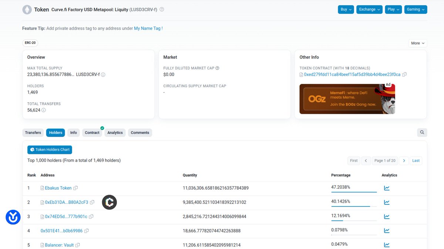Click the Quantity column header
Screen dimensions: 444x249
(190, 175)
